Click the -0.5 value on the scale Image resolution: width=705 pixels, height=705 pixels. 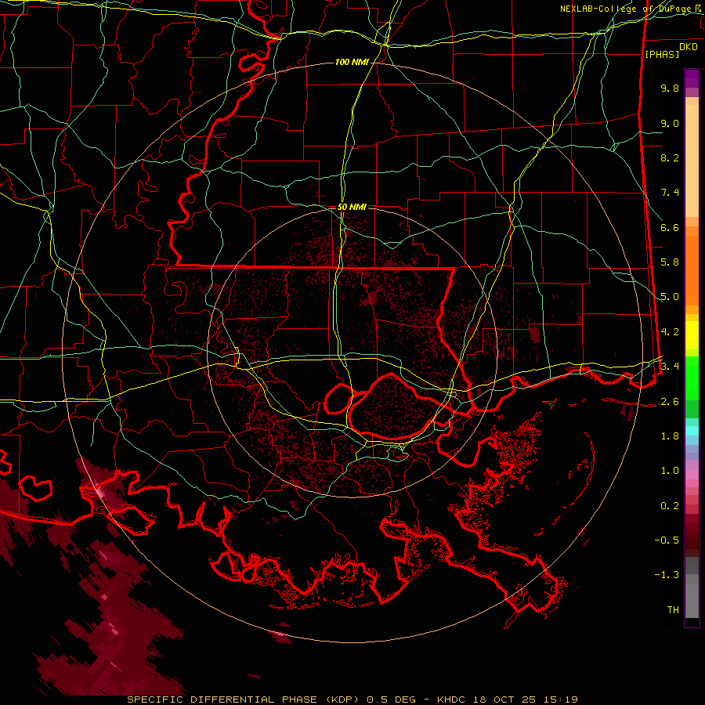667,540
